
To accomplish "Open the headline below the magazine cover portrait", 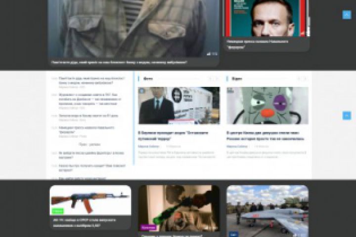I will 258,44.
